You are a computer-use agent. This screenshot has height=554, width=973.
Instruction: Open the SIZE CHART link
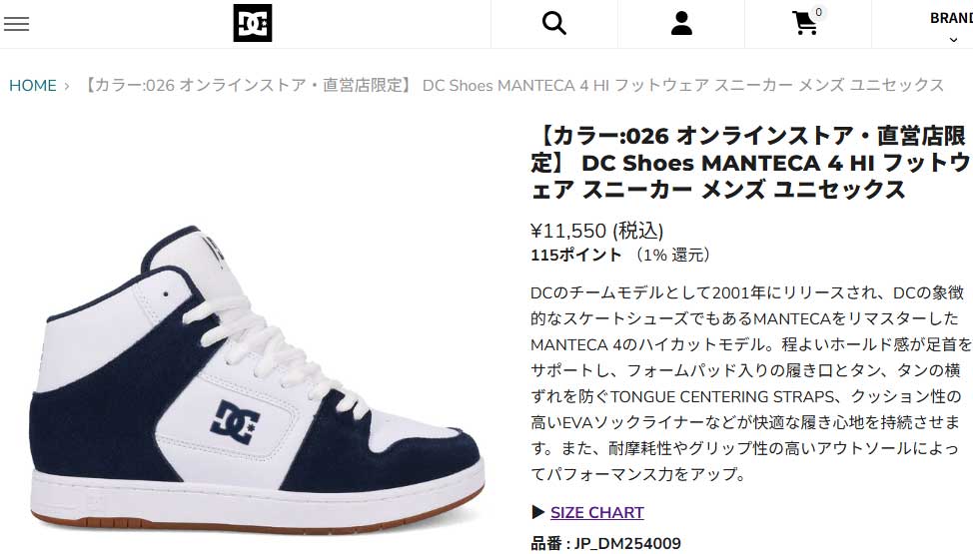pos(597,512)
